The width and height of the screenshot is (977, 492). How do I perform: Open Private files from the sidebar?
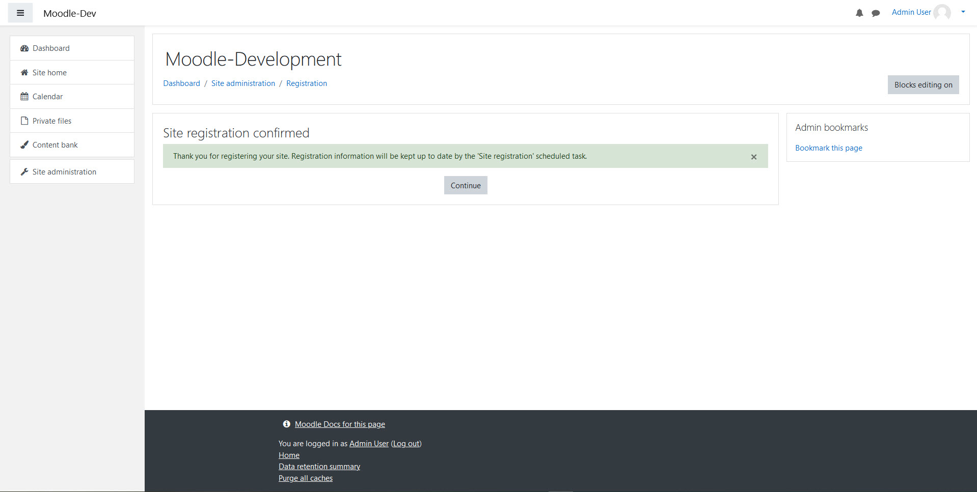pyautogui.click(x=72, y=121)
